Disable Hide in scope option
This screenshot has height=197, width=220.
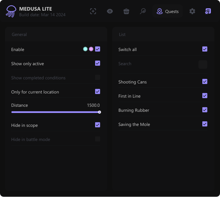click(98, 125)
